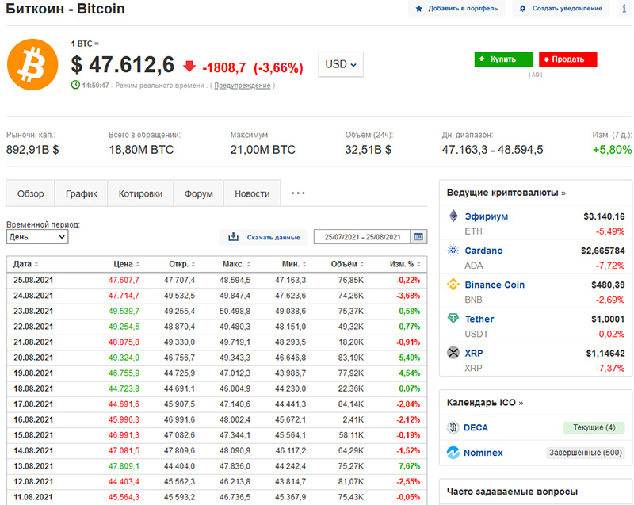The image size is (634, 505).
Task: Click the info icon at top right
Action: coord(624,9)
